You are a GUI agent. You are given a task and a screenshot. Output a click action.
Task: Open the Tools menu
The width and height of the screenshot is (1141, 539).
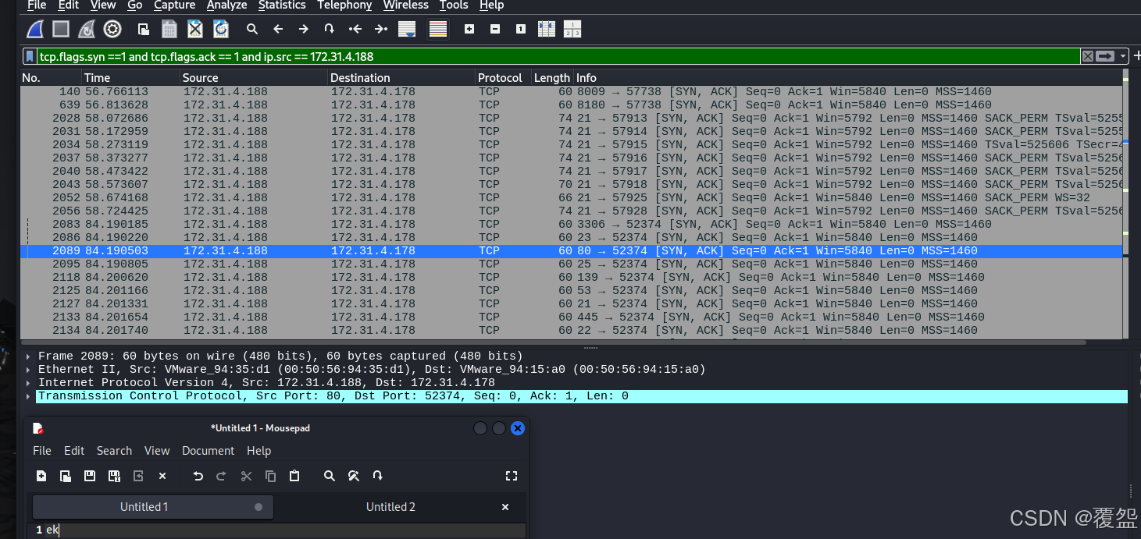point(454,5)
